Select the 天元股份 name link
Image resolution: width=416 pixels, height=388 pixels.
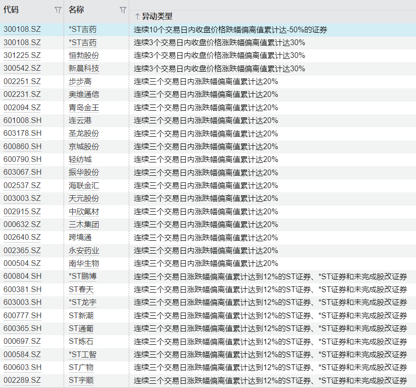(x=84, y=198)
